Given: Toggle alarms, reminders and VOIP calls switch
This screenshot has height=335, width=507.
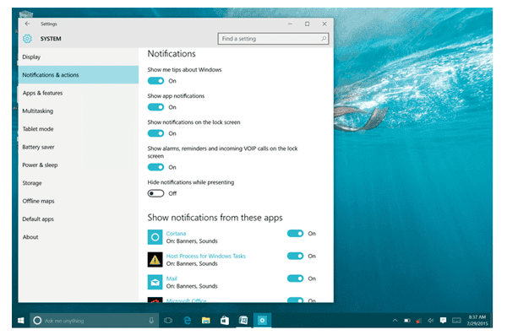Looking at the screenshot, I should [x=155, y=167].
